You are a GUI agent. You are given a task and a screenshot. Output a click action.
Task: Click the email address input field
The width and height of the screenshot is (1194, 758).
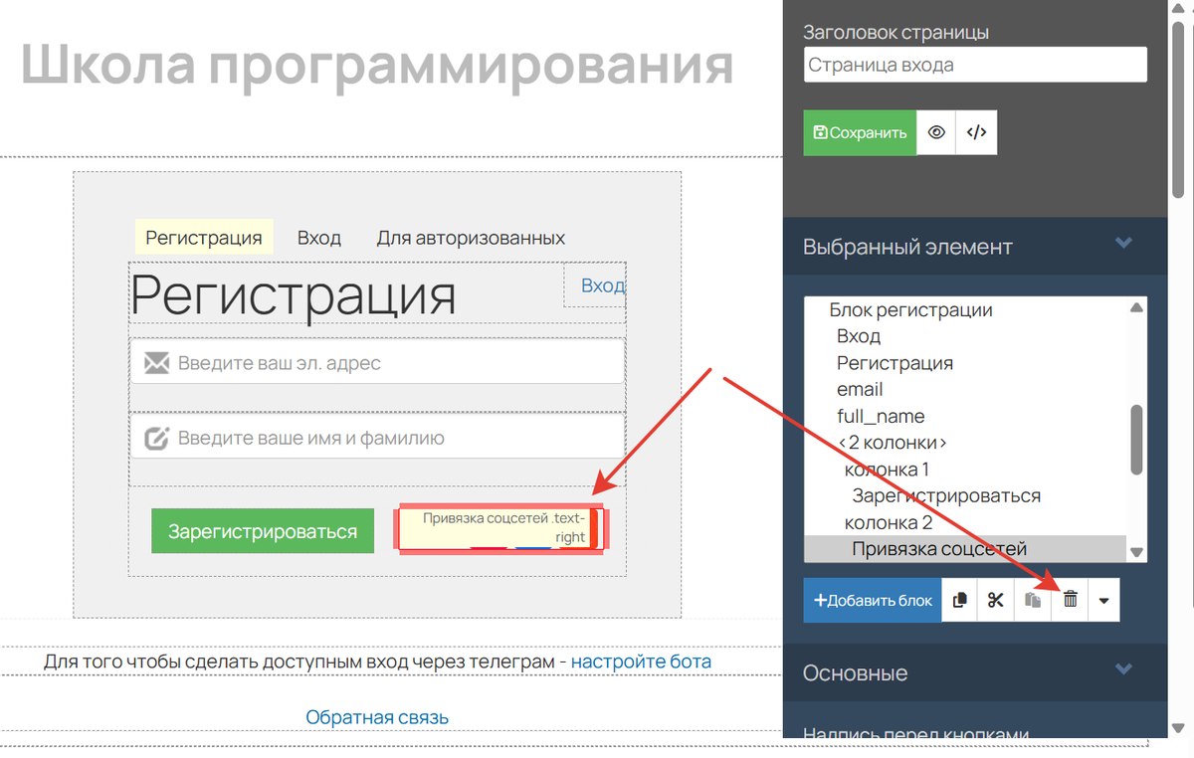pyautogui.click(x=377, y=361)
